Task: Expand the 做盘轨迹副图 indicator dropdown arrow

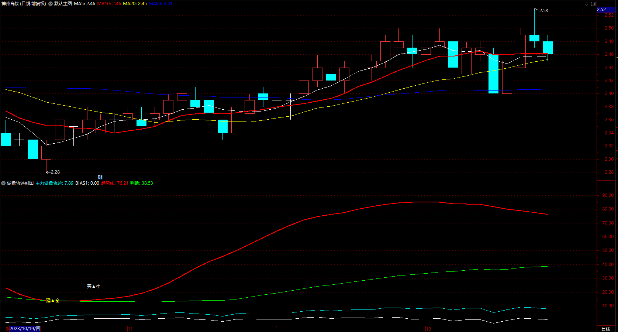Action: (x=3, y=183)
